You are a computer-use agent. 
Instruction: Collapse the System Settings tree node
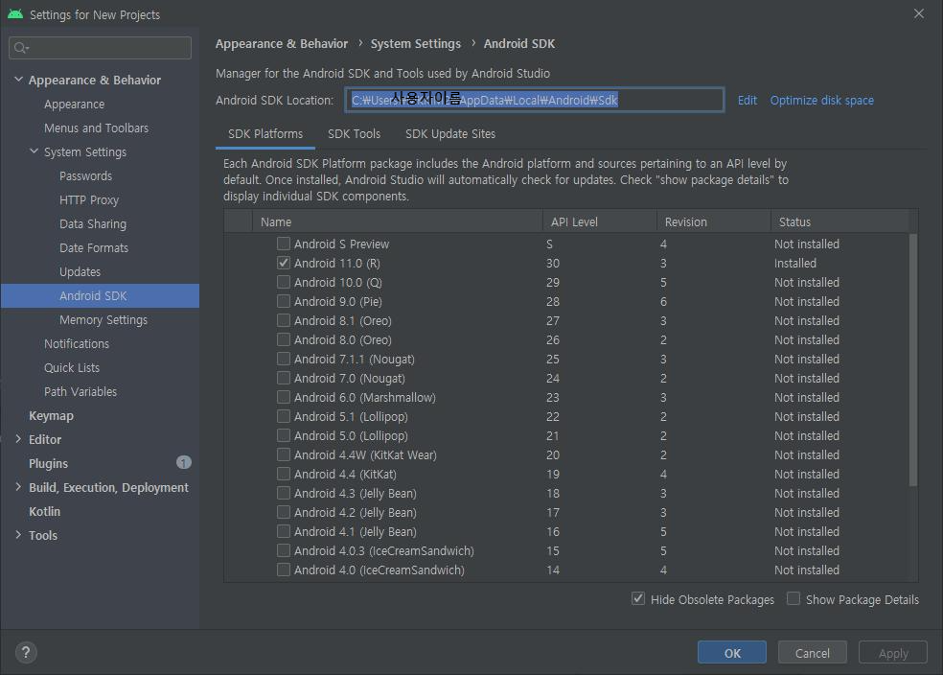coord(34,151)
